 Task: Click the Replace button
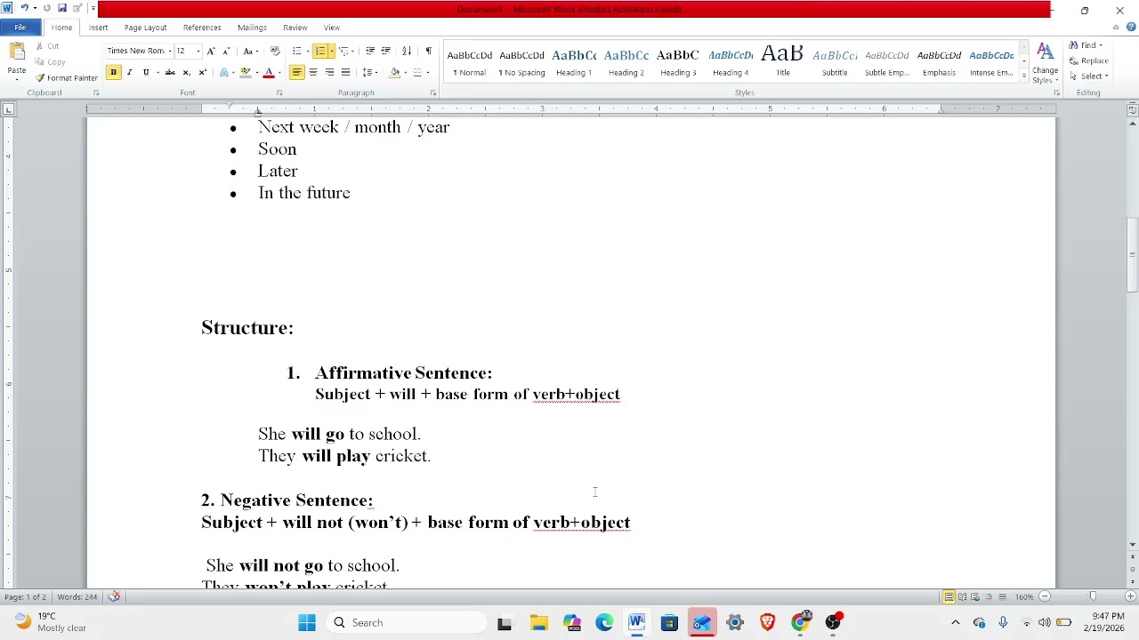1089,60
